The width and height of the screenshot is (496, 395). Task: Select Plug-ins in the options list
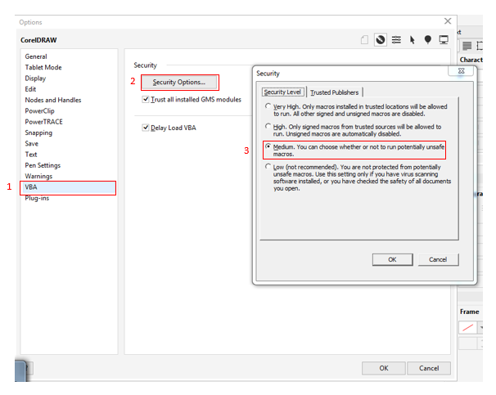tap(37, 198)
